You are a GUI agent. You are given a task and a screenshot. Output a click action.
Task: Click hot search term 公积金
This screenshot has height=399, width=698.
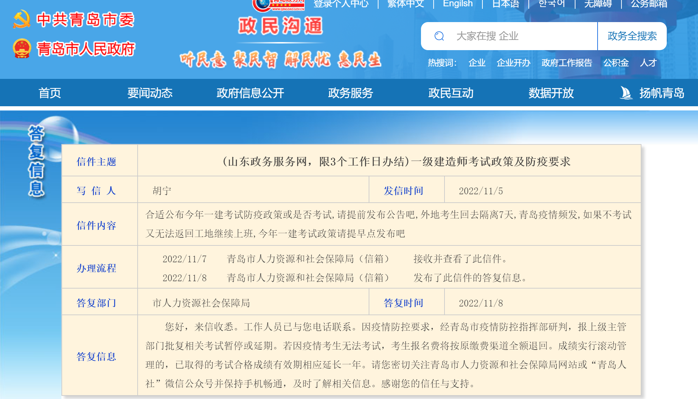[x=616, y=63]
